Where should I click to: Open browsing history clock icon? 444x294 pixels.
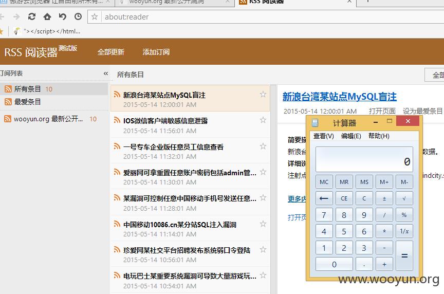tap(78, 17)
